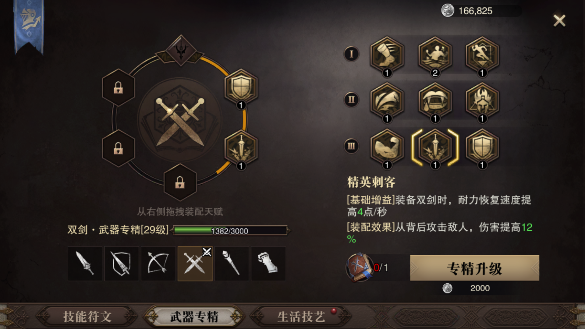585x329 pixels.
Task: Click the upper-left locked talent slot
Action: [x=118, y=87]
